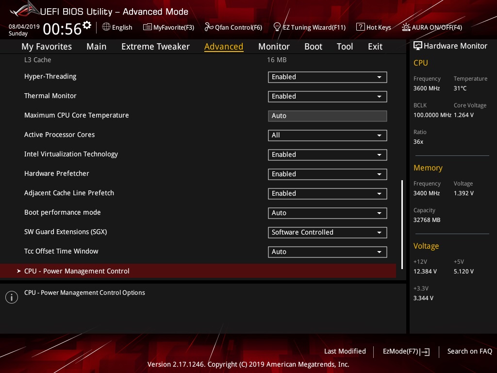Click the 32768 MB memory capacity value
497x373 pixels.
(x=427, y=220)
